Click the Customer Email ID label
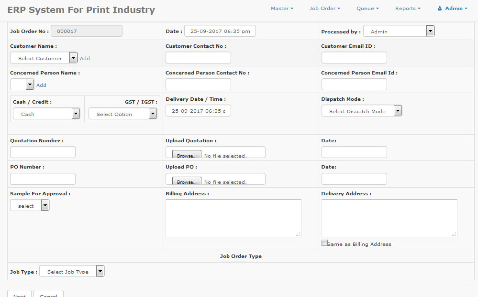 coord(348,46)
